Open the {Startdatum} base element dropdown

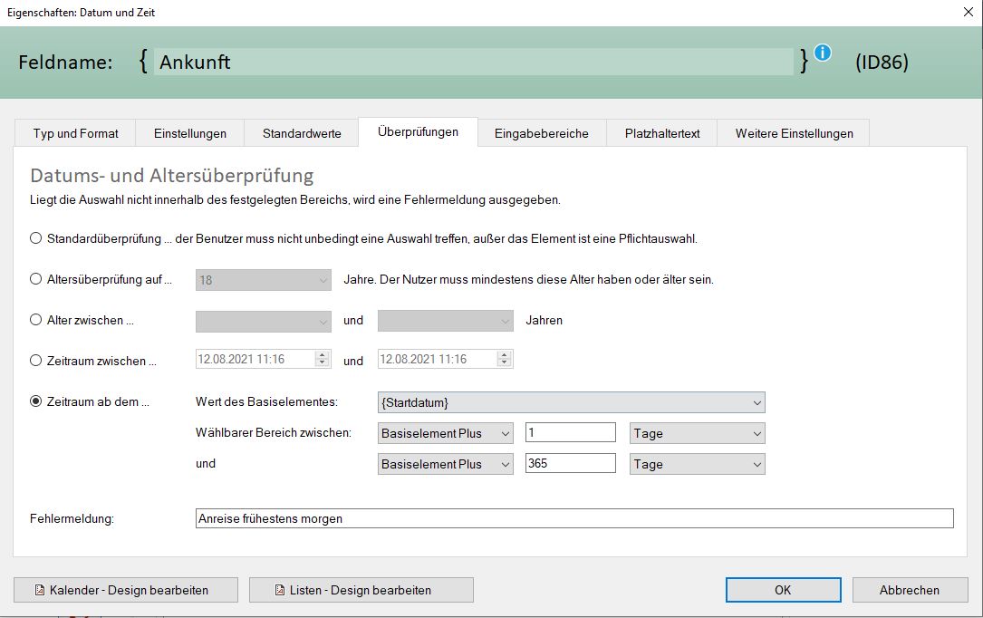(571, 402)
